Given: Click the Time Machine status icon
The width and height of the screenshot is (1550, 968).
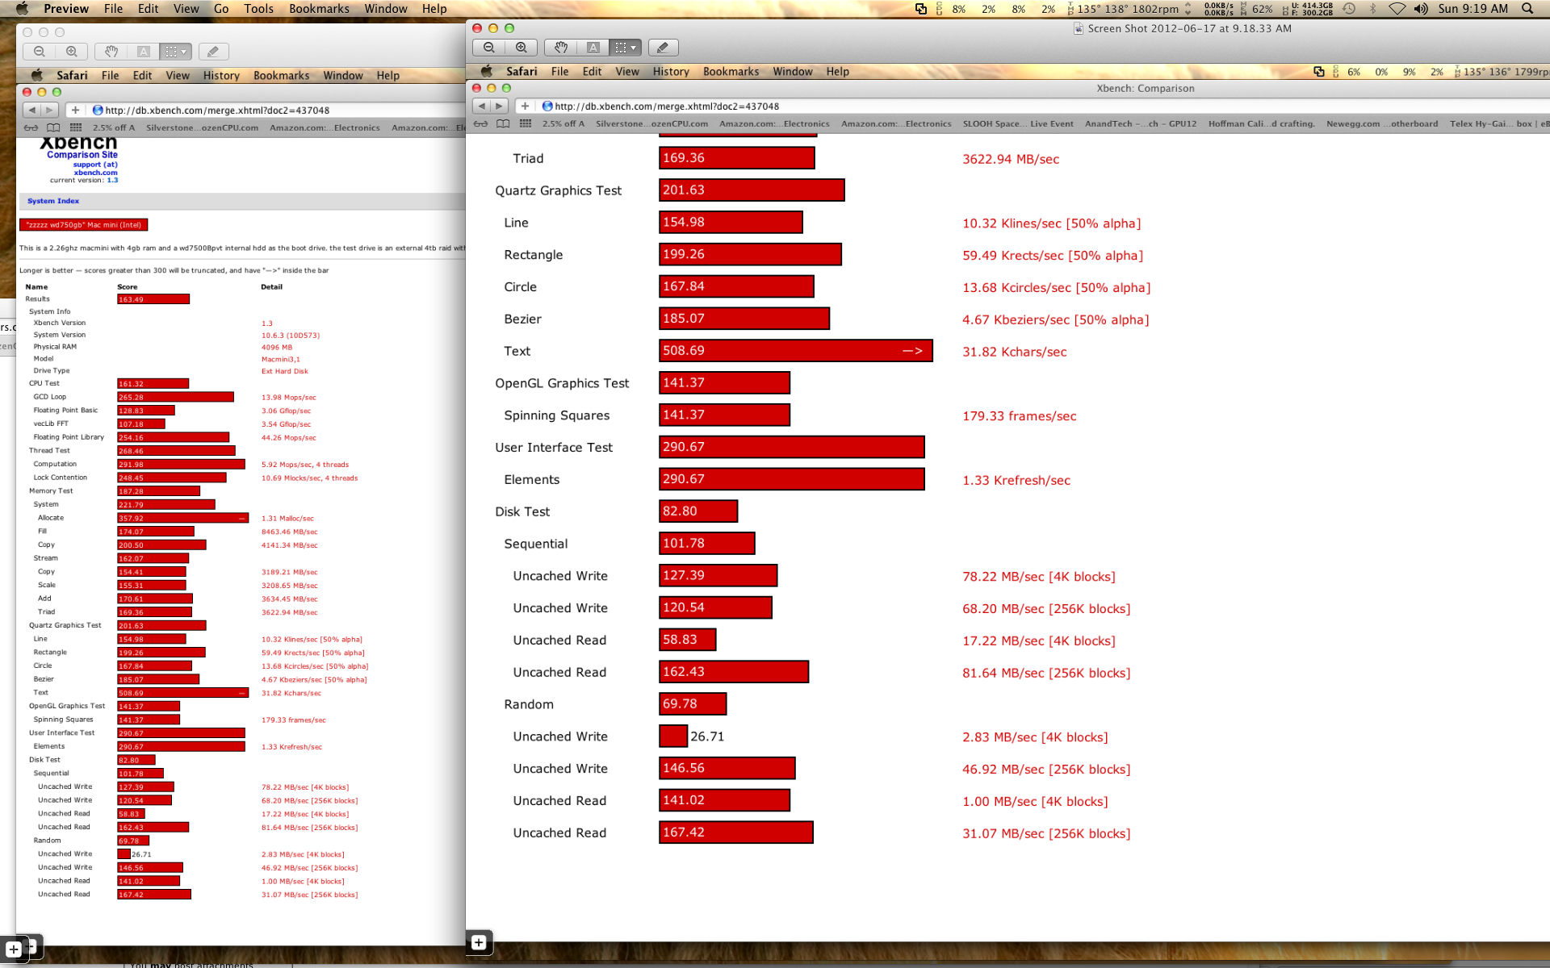Looking at the screenshot, I should 1349,9.
